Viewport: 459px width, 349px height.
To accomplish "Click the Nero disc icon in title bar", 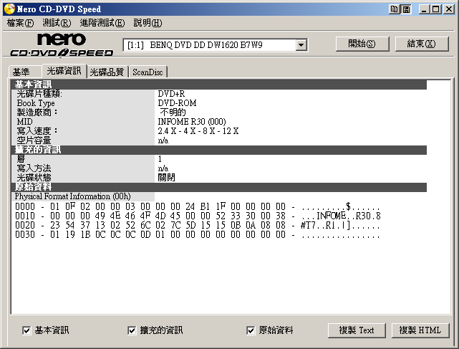I will pos(9,9).
